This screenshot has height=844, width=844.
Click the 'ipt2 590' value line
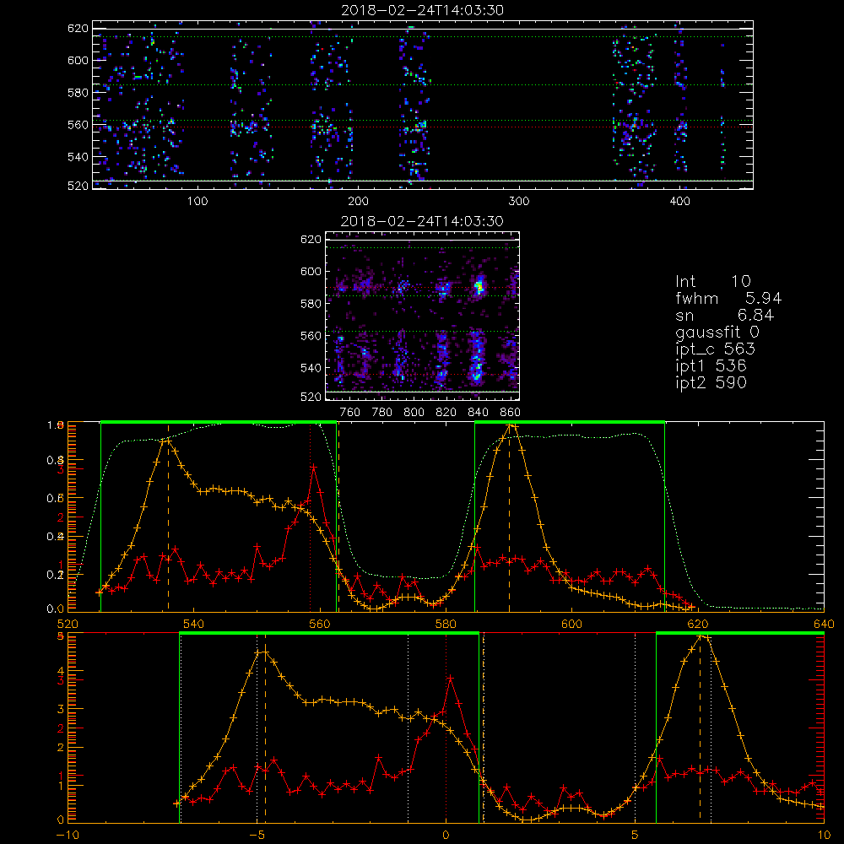(x=711, y=382)
